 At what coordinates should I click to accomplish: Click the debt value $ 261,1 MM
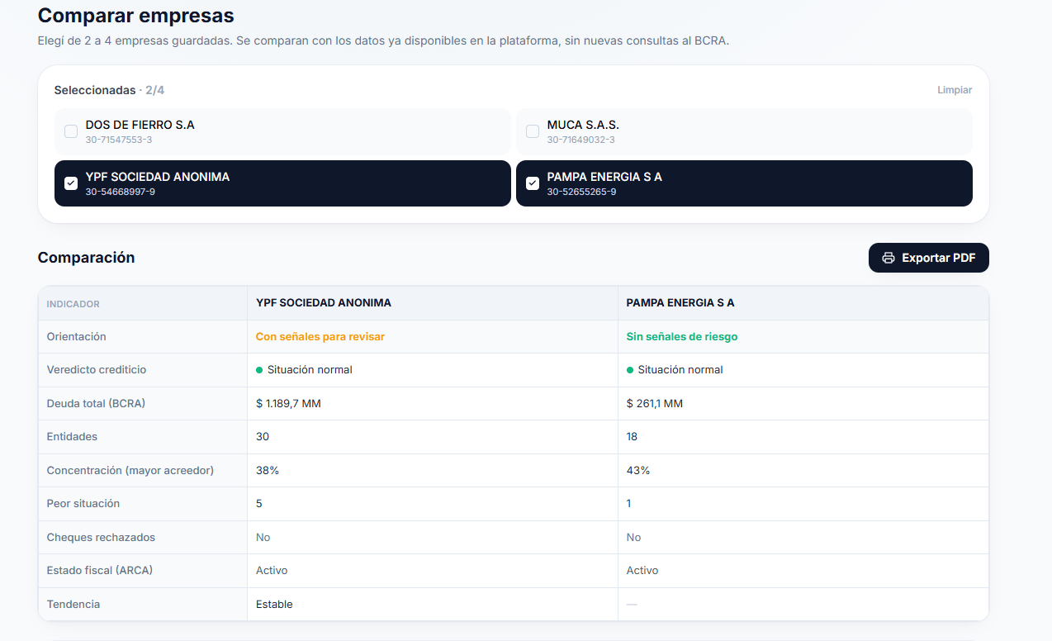tap(655, 403)
